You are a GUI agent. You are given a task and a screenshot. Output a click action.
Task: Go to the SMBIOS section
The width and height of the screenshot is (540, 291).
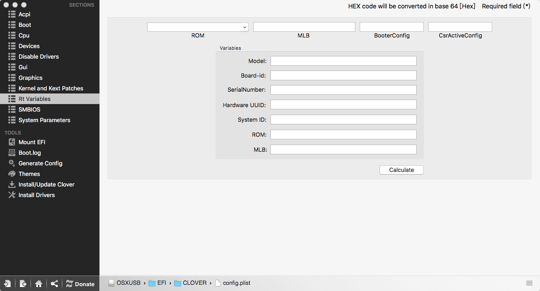(29, 109)
